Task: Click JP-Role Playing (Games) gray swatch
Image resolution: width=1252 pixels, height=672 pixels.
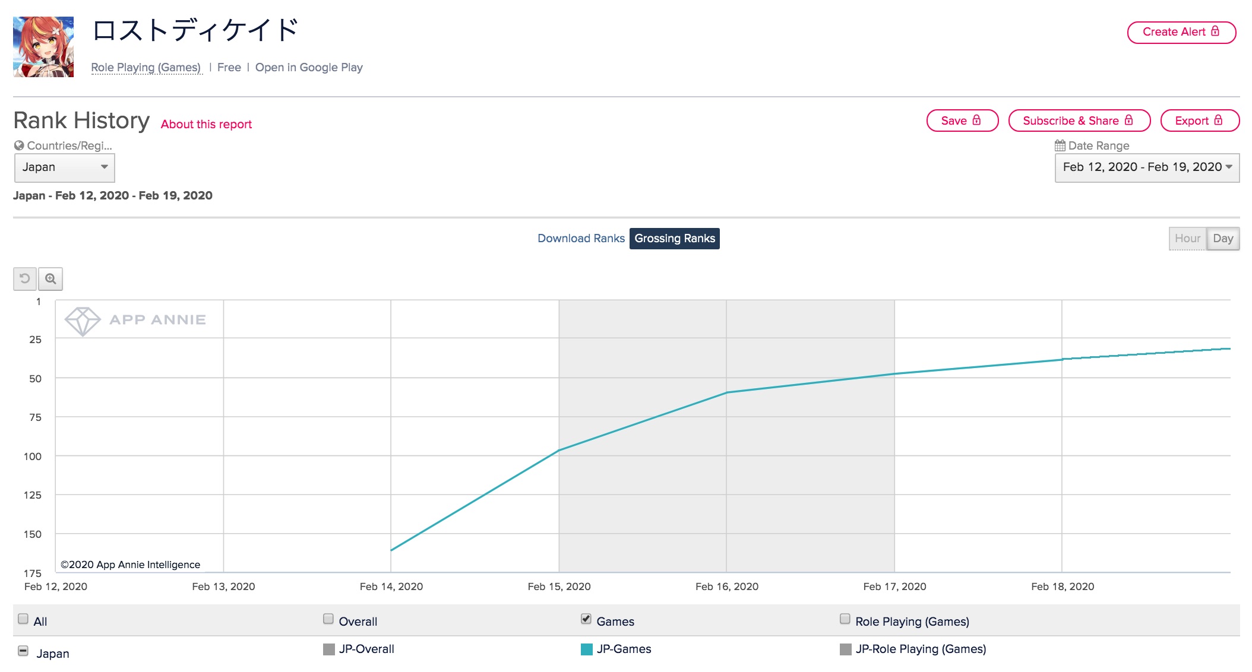Action: pos(846,649)
